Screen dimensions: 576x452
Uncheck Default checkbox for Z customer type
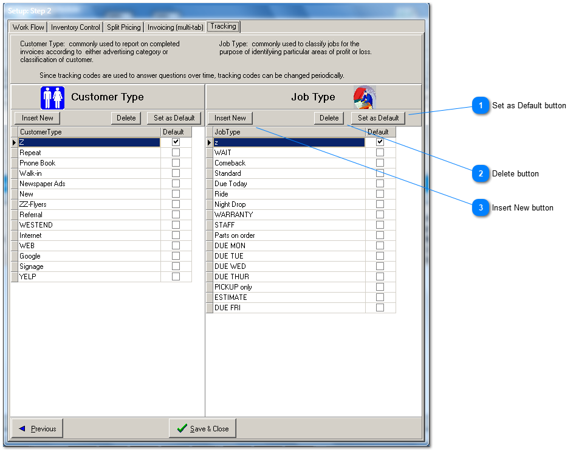(x=176, y=142)
